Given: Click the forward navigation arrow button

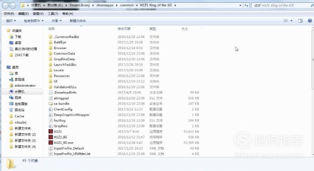Looking at the screenshot, I should tap(13, 5).
